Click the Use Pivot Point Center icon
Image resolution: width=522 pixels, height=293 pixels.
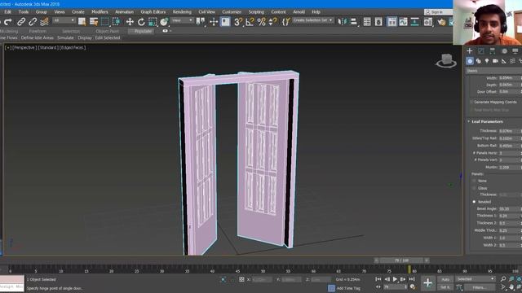(x=201, y=22)
